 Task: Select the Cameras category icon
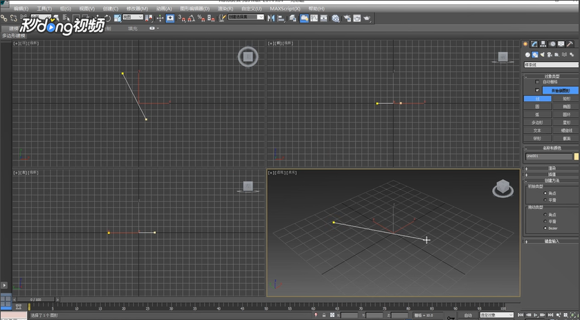tap(550, 55)
